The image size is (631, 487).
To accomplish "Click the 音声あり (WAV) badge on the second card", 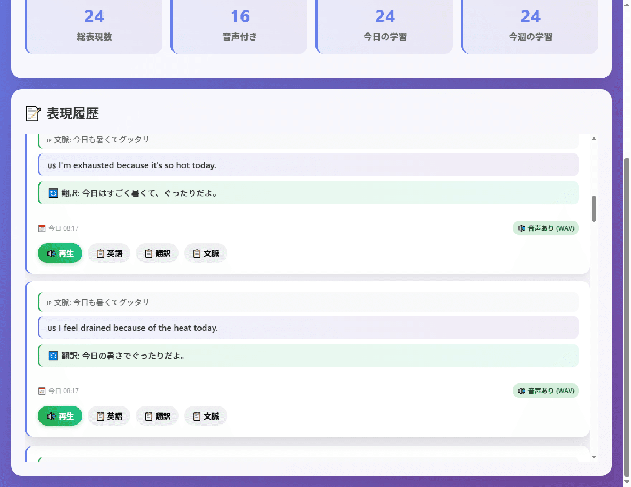I will pos(546,391).
